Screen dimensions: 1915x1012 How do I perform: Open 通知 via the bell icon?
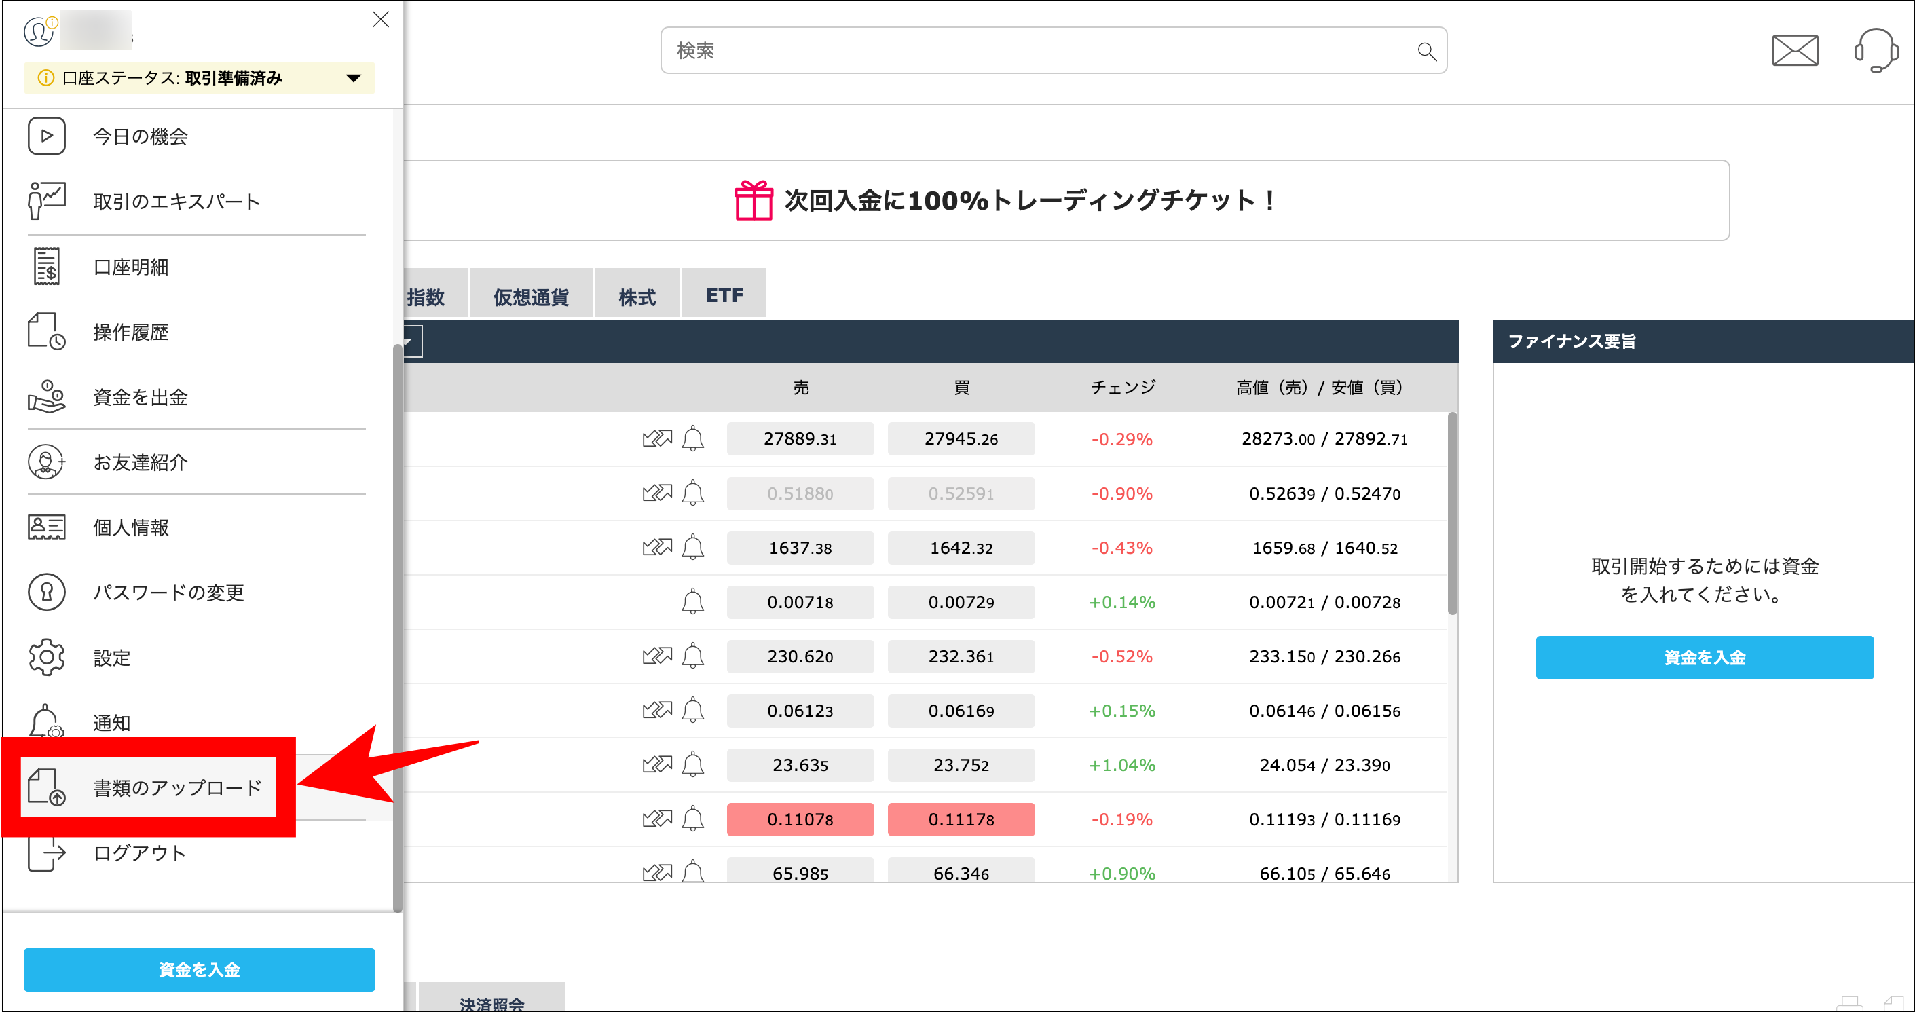(46, 722)
